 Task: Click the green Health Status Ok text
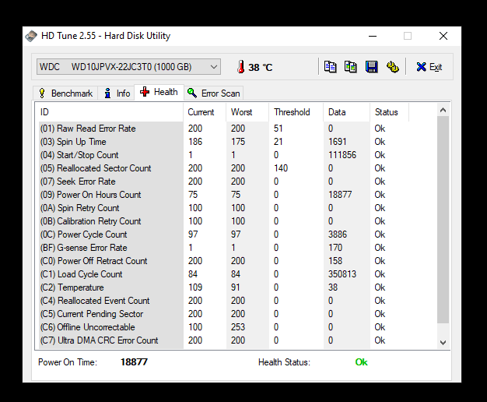click(361, 362)
